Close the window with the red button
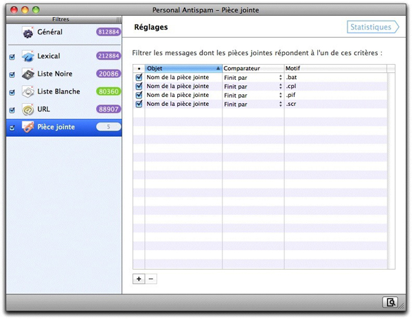Viewport: 412px width, 319px height. click(14, 10)
